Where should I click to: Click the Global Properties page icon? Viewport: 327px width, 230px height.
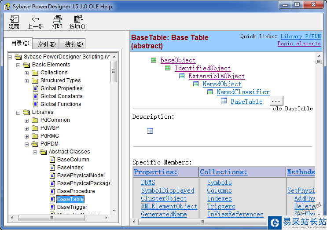tap(36, 88)
